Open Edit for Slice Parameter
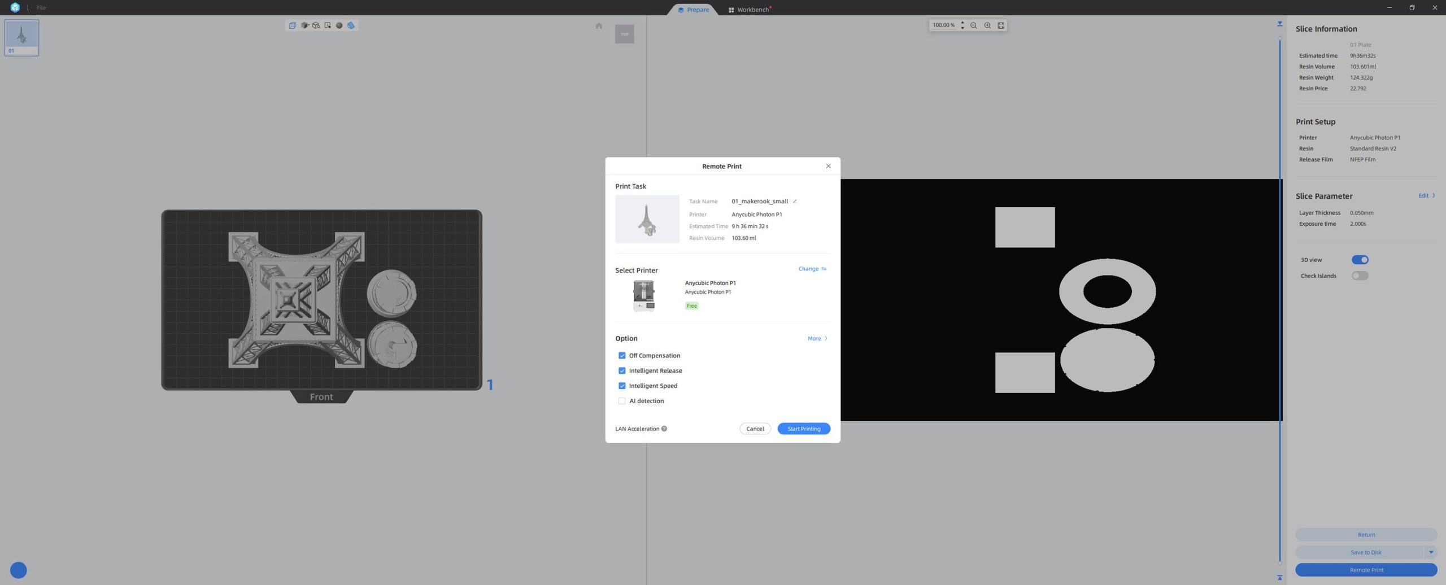This screenshot has height=585, width=1446. click(x=1426, y=196)
